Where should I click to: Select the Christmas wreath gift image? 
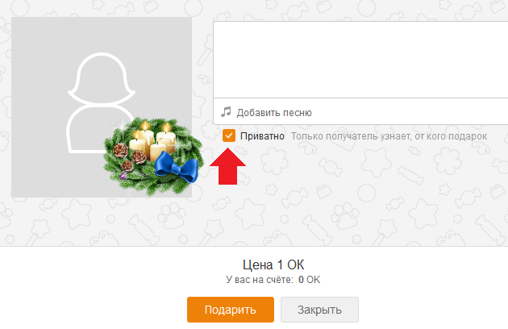pyautogui.click(x=153, y=156)
